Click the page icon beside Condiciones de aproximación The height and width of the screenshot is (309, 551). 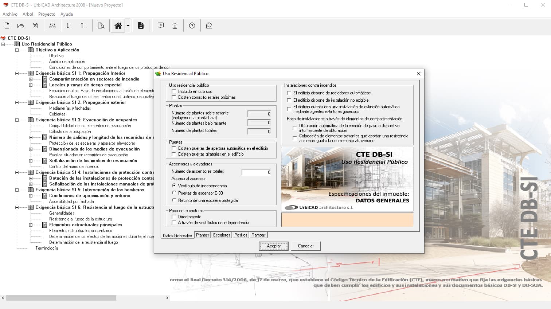click(x=44, y=196)
